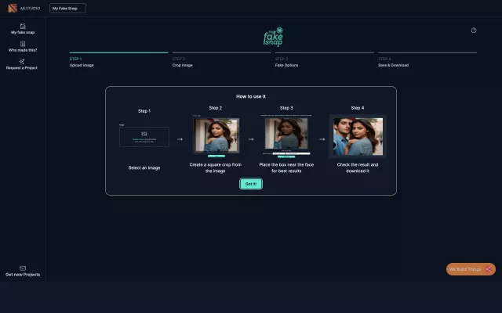Click the Step 2 square crop thumbnail

(216, 136)
